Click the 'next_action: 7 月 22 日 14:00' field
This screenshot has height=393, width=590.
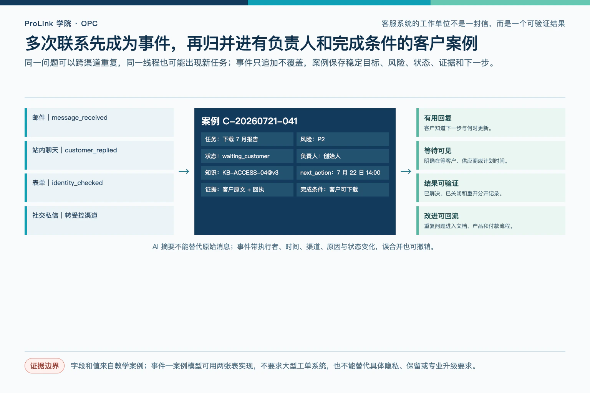coord(343,173)
